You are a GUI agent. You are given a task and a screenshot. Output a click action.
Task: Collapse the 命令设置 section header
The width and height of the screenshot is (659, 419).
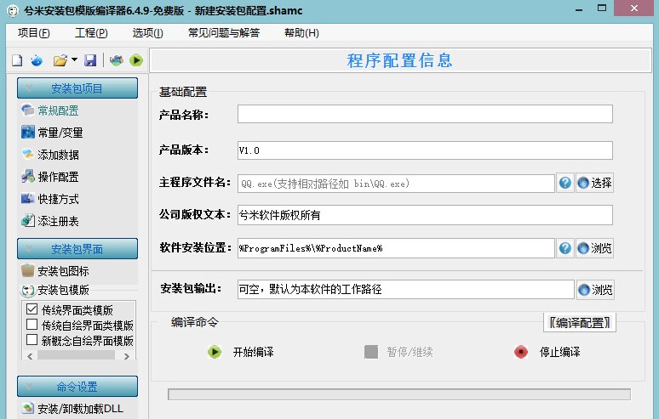coord(77,387)
